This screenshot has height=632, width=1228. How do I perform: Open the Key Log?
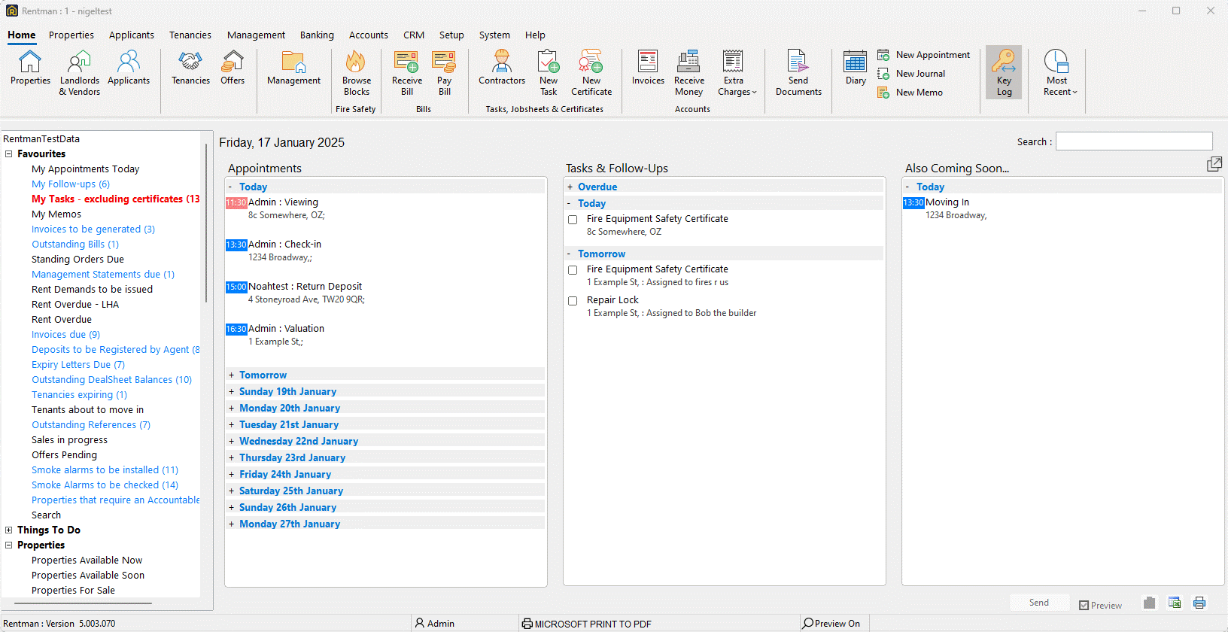(x=1004, y=73)
